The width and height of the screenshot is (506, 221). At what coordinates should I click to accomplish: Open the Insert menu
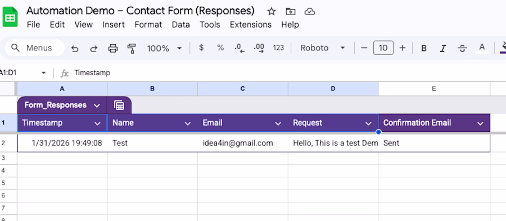point(113,25)
